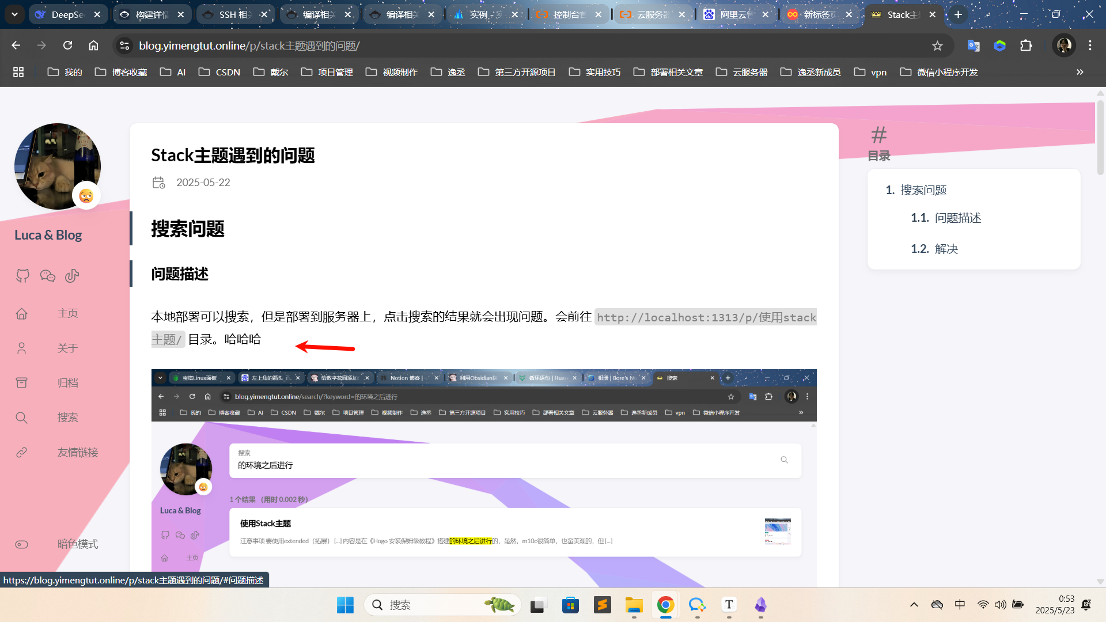The height and width of the screenshot is (622, 1106).
Task: Reload the current page
Action: pos(67,45)
